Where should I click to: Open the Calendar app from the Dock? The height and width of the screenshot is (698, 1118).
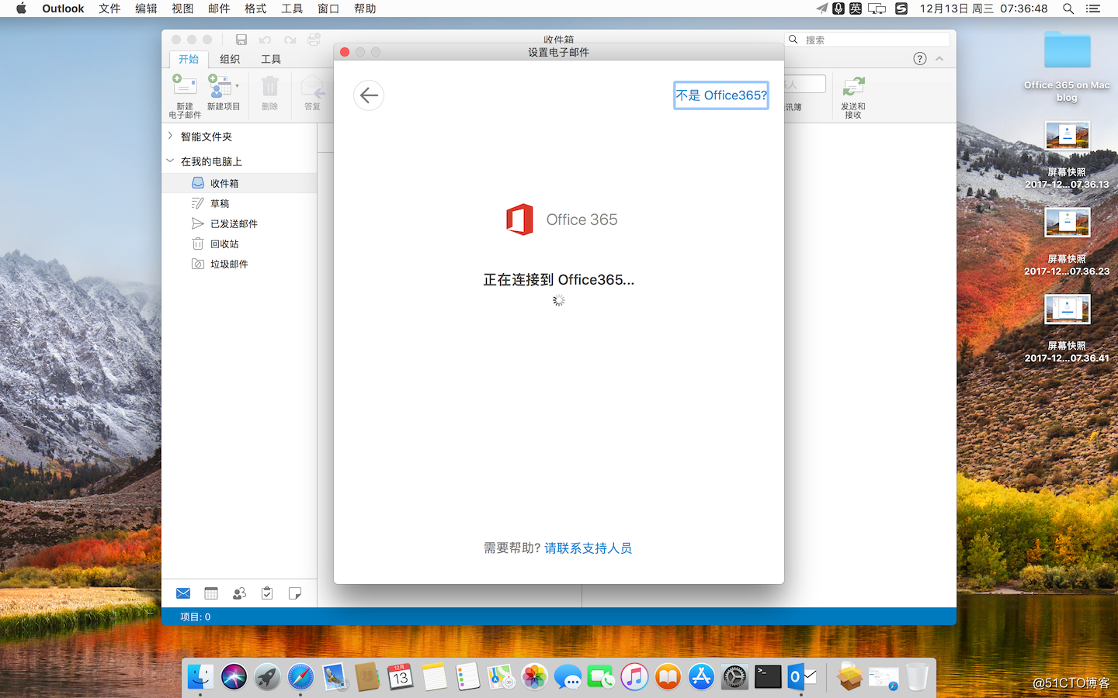pyautogui.click(x=401, y=677)
